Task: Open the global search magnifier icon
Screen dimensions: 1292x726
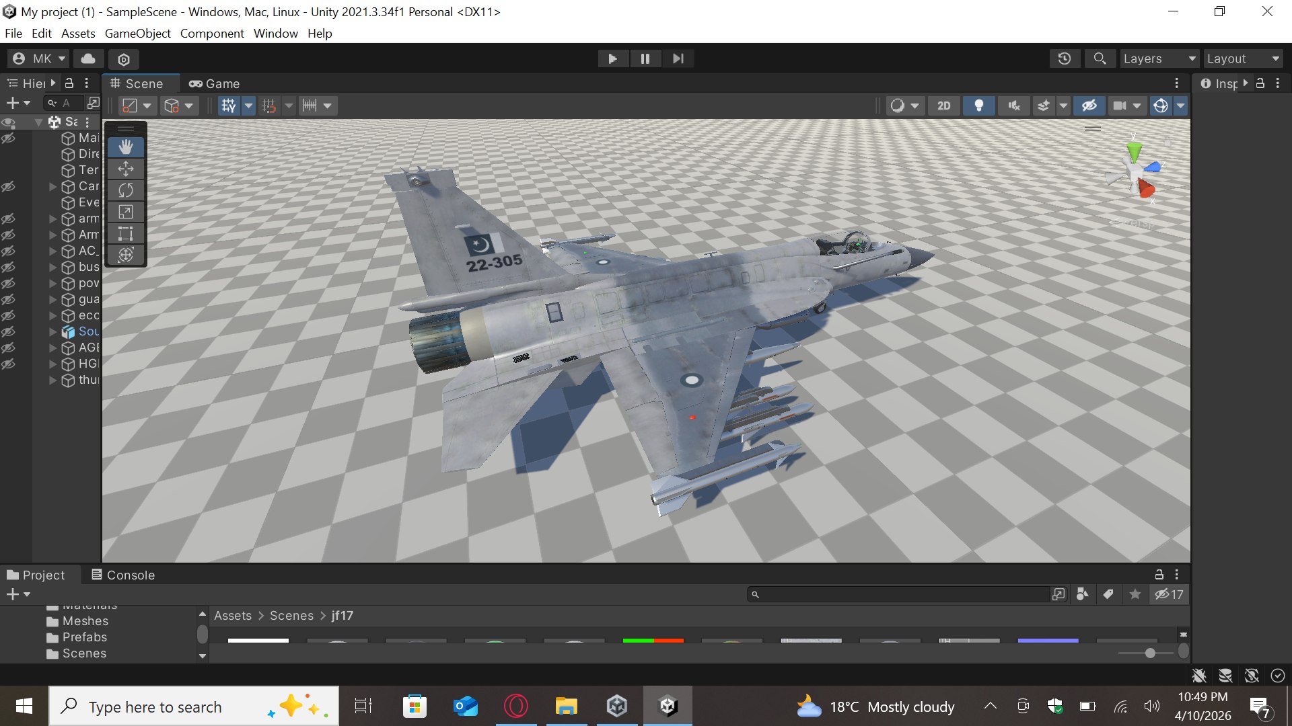Action: [x=1100, y=58]
